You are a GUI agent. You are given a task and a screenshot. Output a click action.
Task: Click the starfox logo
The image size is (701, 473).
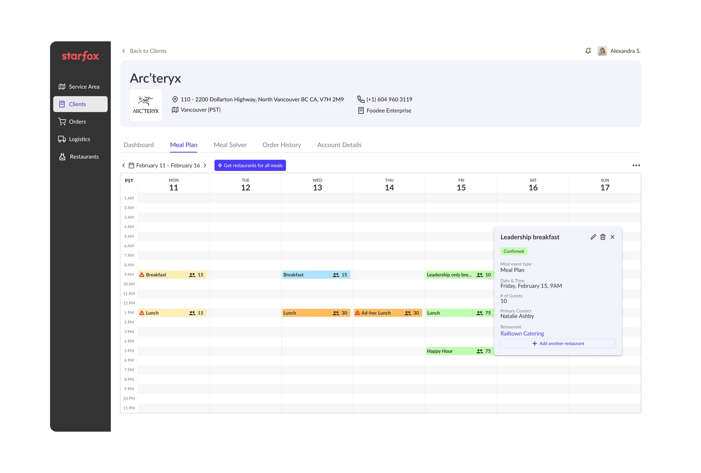click(80, 56)
